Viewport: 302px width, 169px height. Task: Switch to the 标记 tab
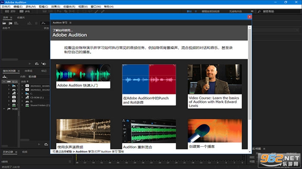pyautogui.click(x=44, y=71)
